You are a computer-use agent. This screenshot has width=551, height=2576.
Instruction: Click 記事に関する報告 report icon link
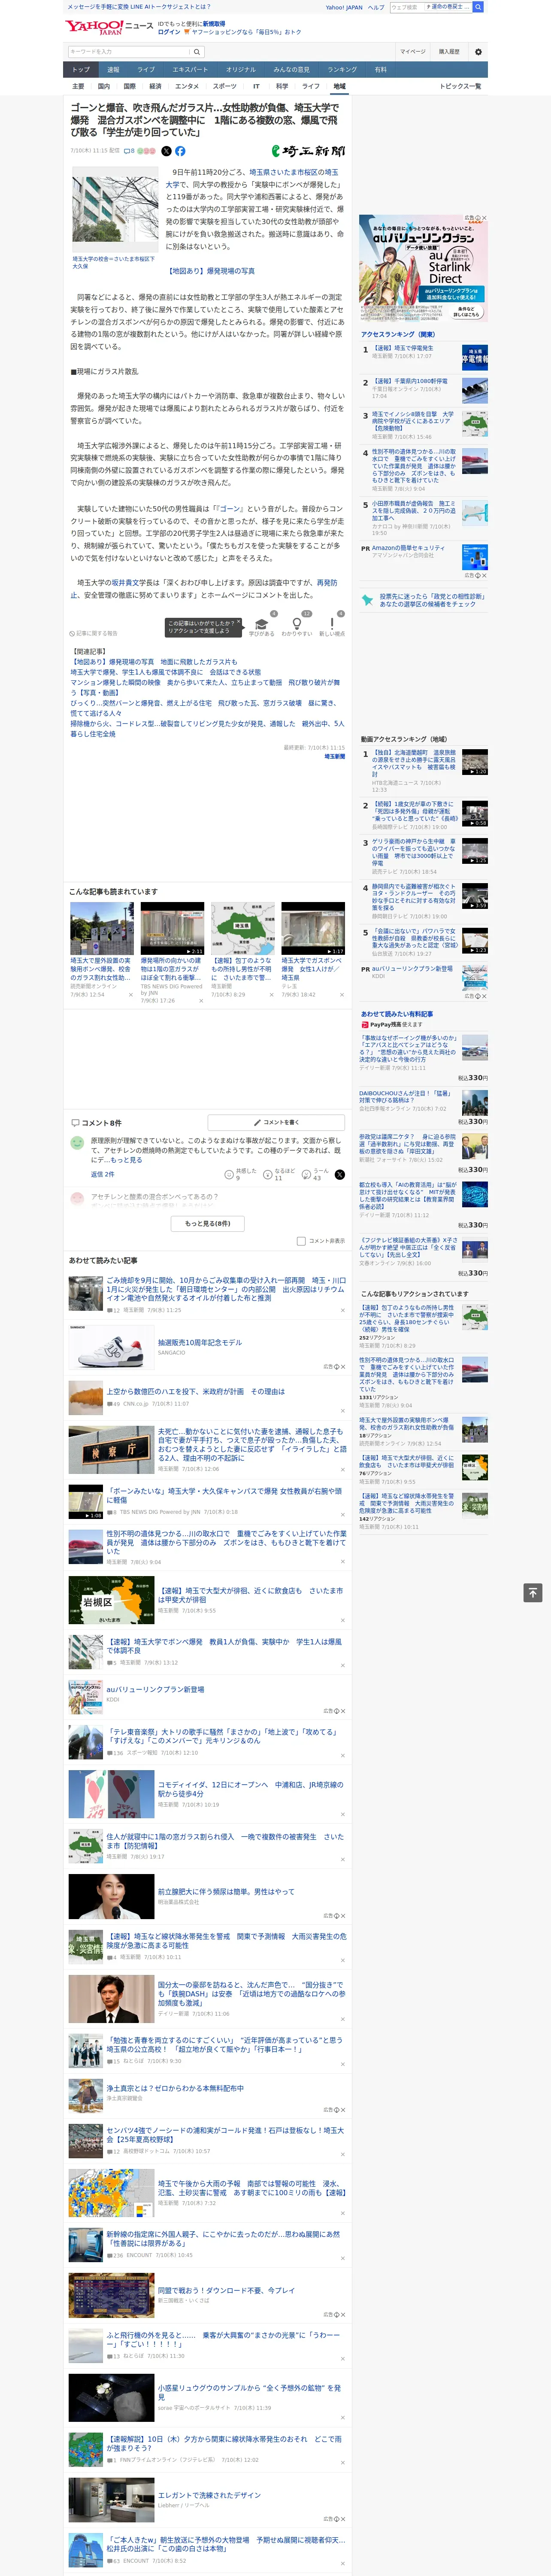coord(94,633)
